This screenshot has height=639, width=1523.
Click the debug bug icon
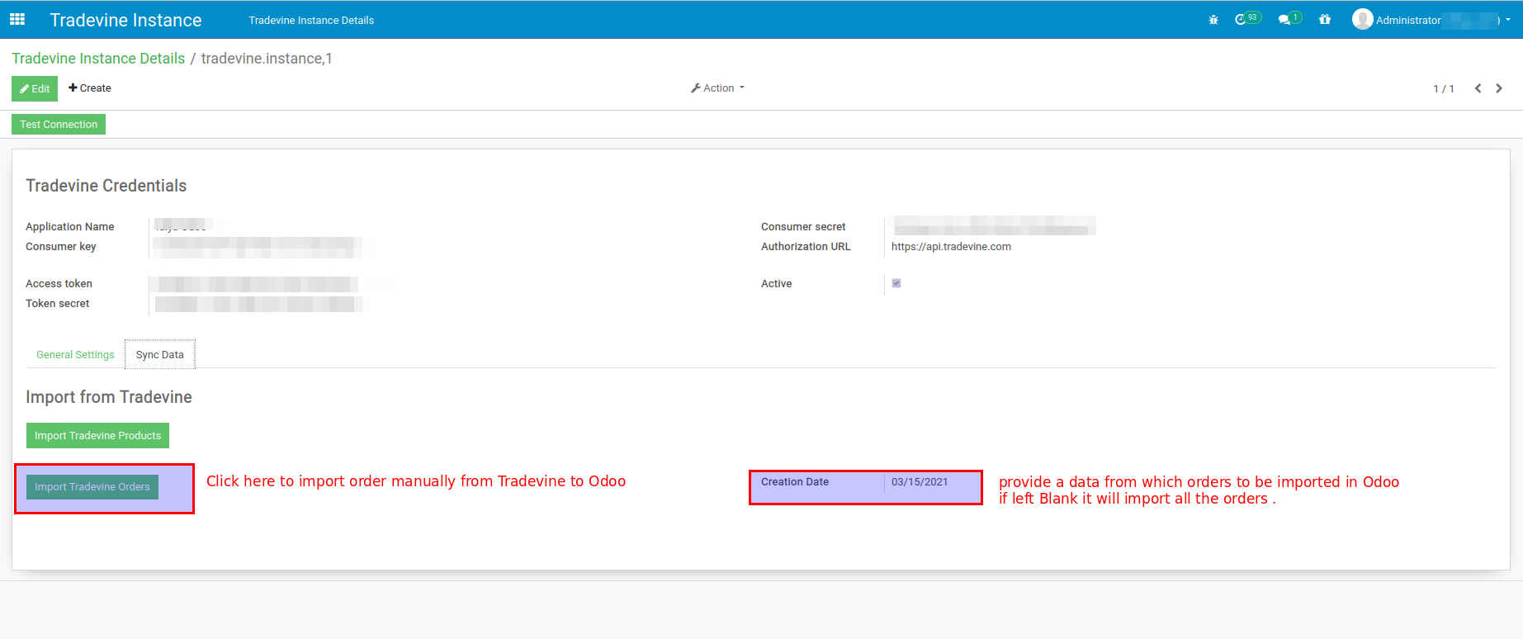point(1213,20)
